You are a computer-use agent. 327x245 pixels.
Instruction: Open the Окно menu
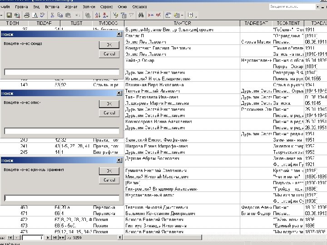pos(122,7)
